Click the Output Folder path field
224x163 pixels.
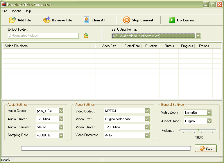pyautogui.click(x=43, y=36)
